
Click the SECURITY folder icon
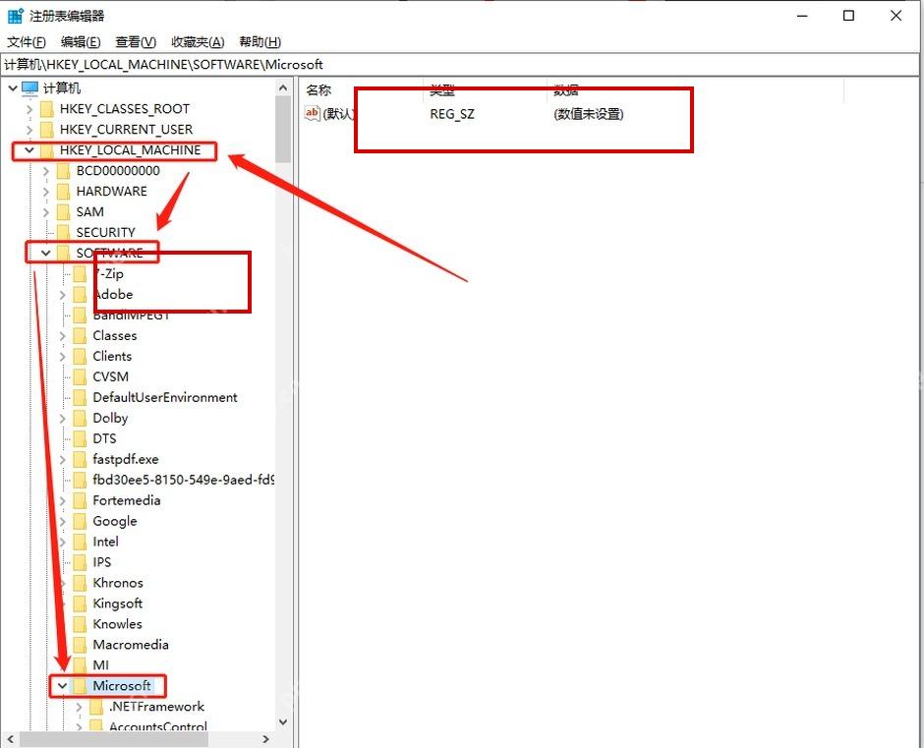click(63, 232)
